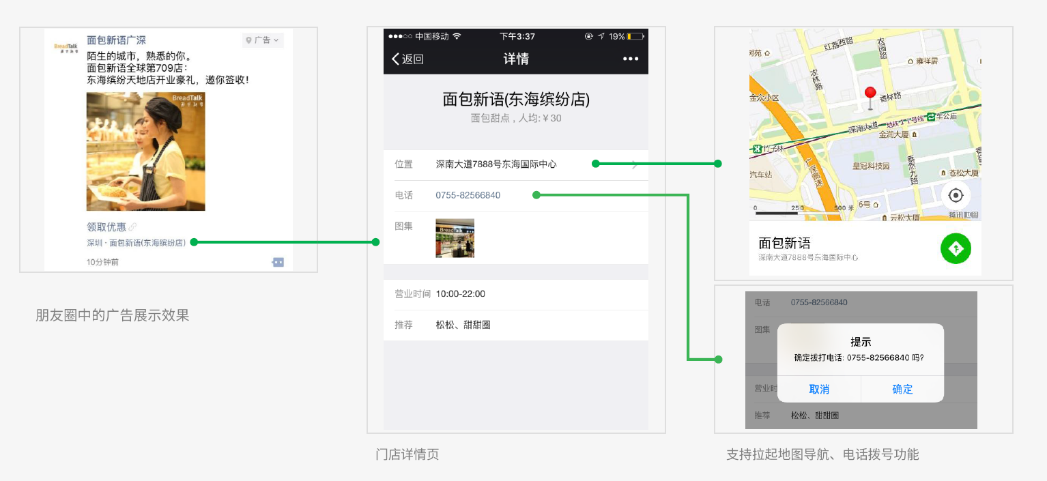Open the 广告 dropdown on the ad
The image size is (1047, 481).
[263, 40]
